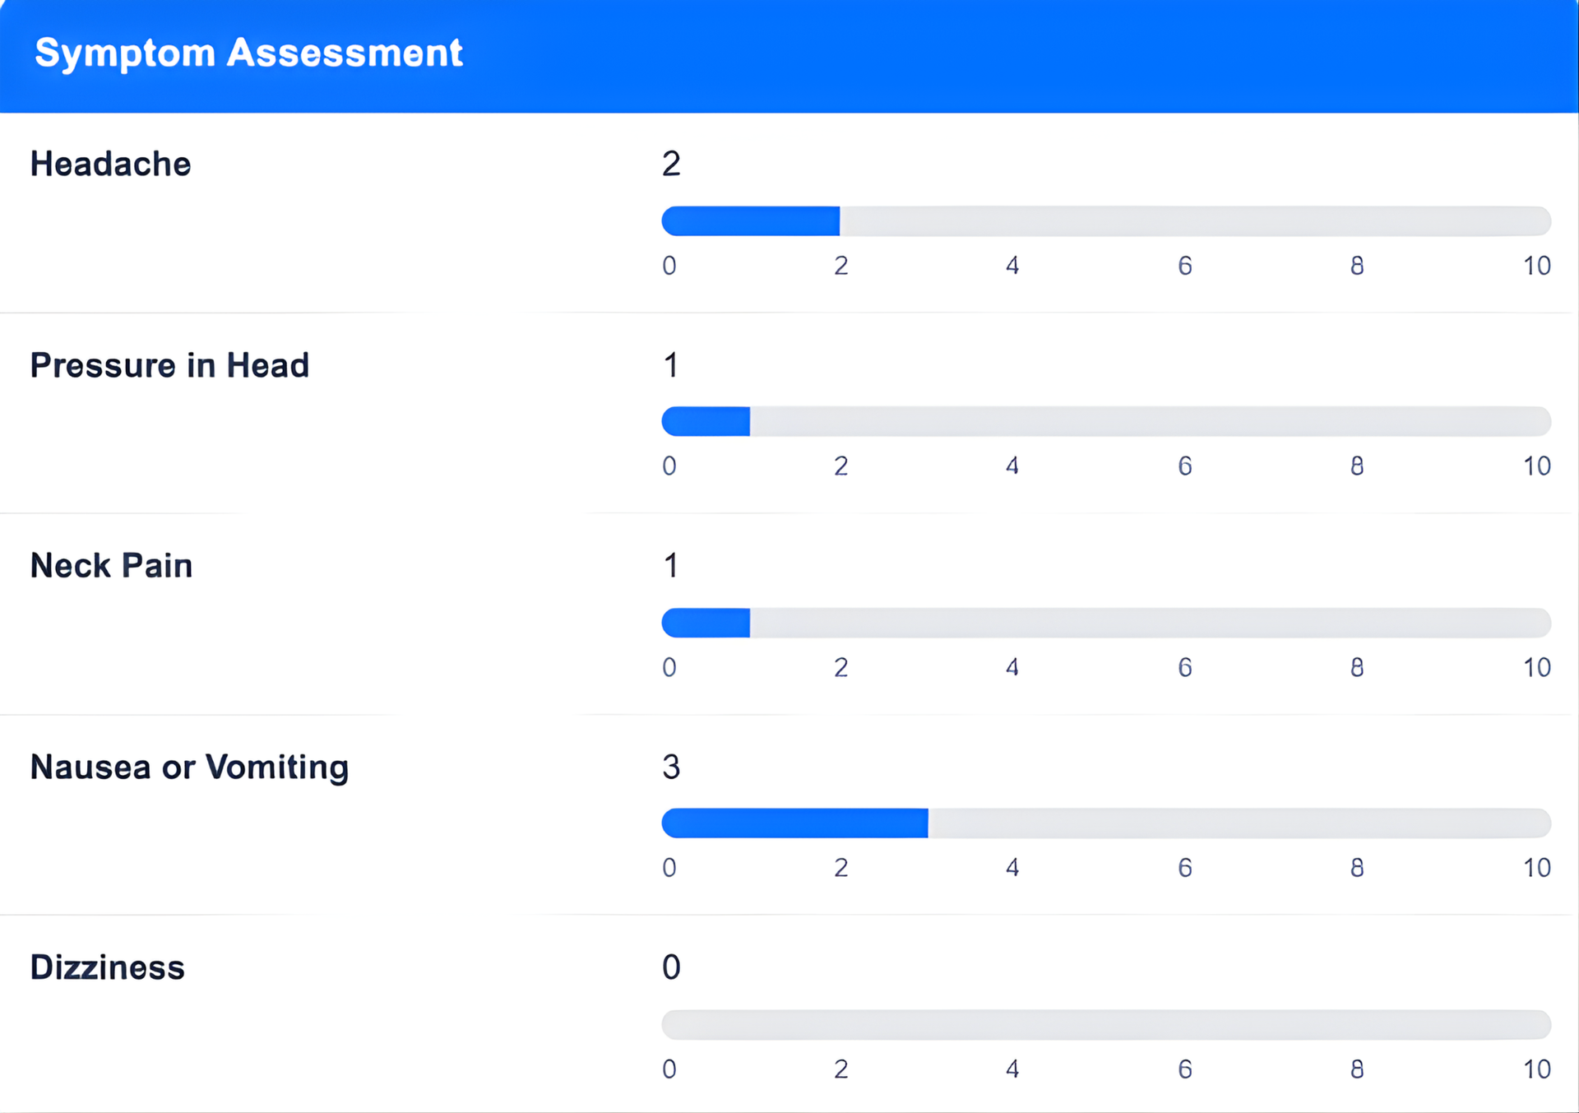Click the Dizziness score value 0

(x=671, y=967)
